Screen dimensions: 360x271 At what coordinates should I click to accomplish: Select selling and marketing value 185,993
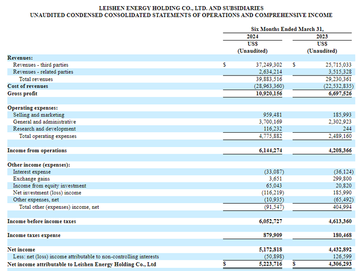(x=342, y=115)
